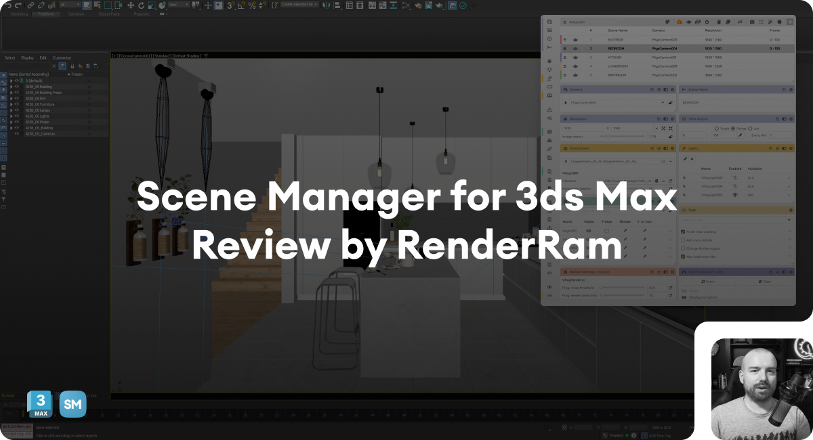This screenshot has height=440, width=813.
Task: Open the PhysCamera004 camera dropdown
Action: [663, 103]
